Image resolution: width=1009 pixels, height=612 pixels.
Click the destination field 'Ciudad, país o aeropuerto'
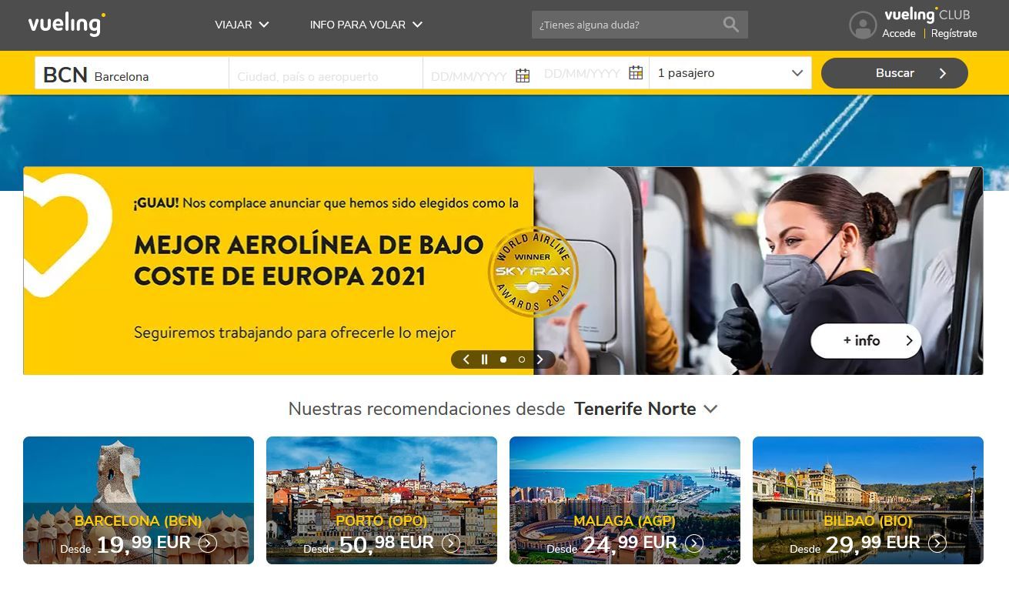pyautogui.click(x=326, y=75)
